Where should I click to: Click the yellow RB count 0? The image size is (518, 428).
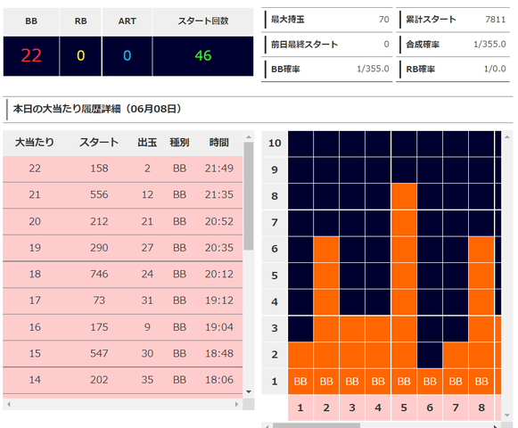coord(81,55)
